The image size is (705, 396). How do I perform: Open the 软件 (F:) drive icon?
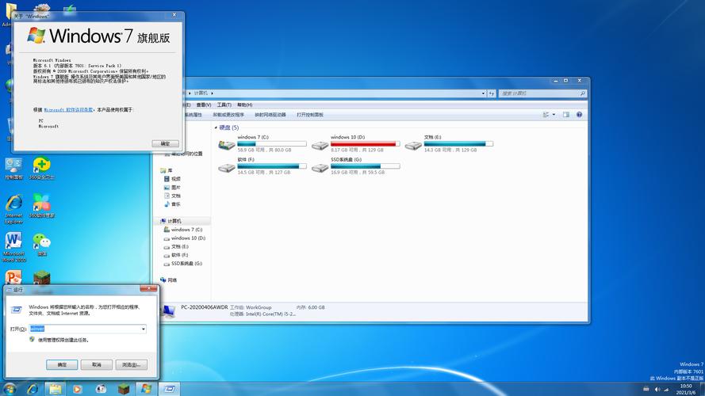(227, 167)
